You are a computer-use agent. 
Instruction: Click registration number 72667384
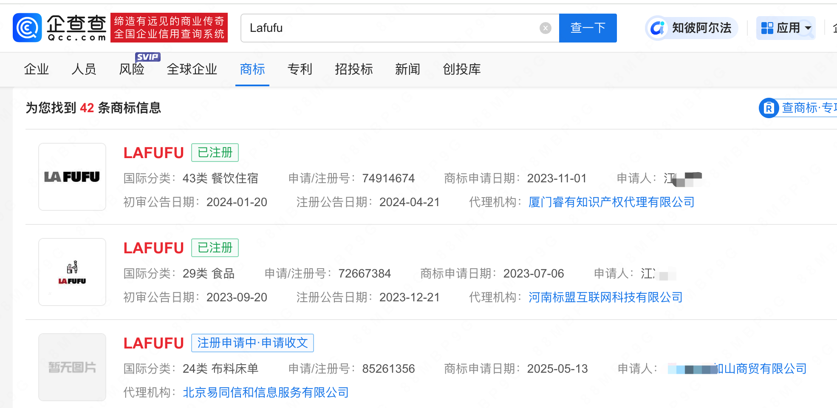coord(365,274)
